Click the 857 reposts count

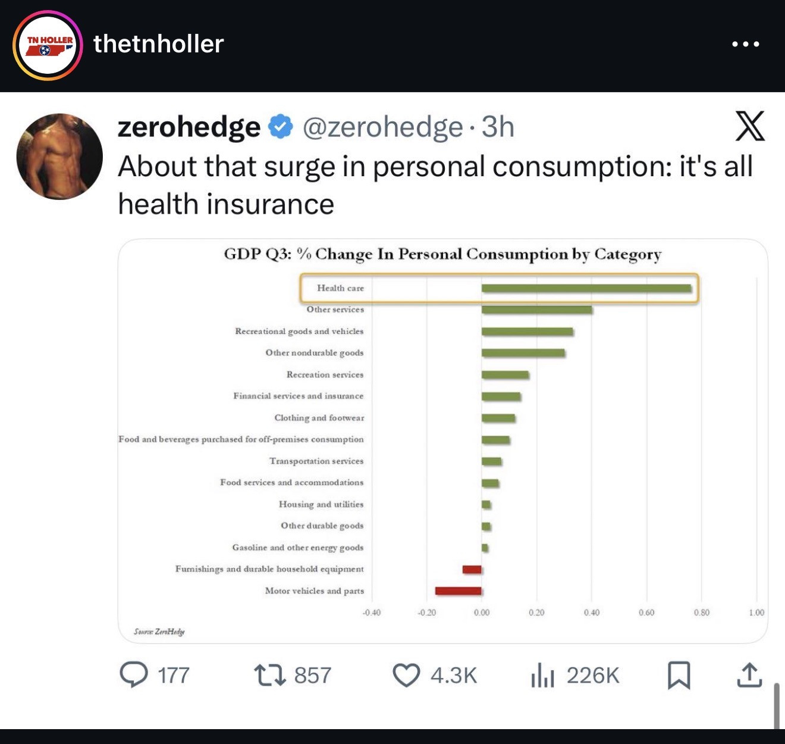click(312, 676)
